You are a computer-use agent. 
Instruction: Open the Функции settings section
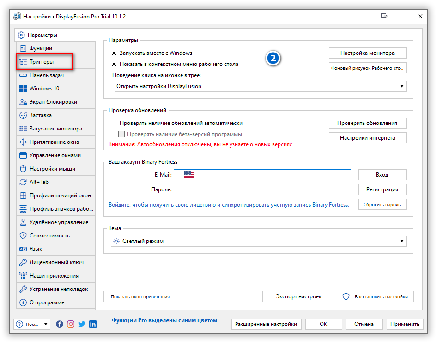pos(56,48)
